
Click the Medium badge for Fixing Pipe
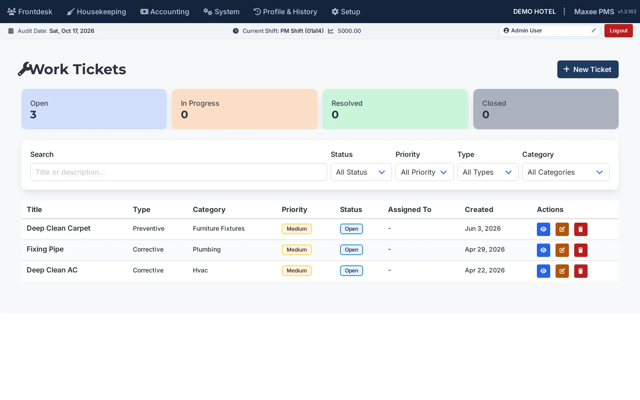[x=297, y=250]
